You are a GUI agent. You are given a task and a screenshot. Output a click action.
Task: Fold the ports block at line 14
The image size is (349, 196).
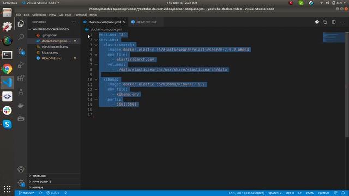tap(96, 99)
